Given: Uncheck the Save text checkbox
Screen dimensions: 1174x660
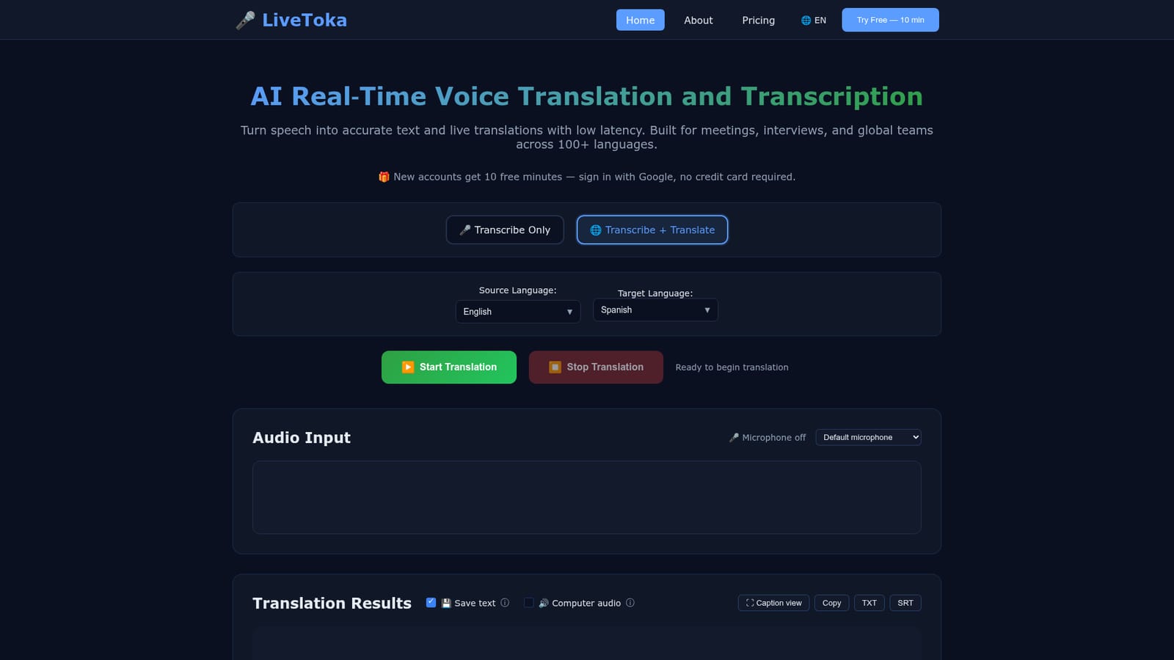Looking at the screenshot, I should [x=431, y=603].
